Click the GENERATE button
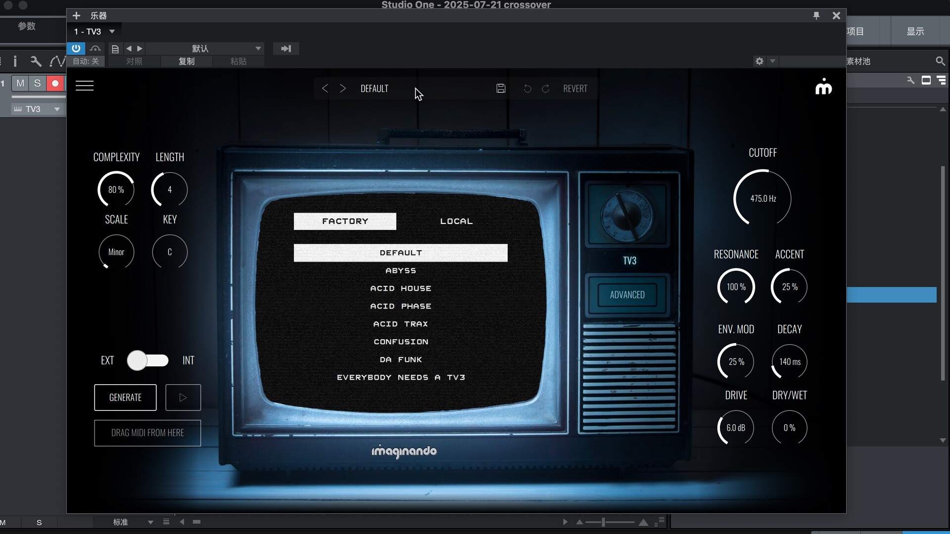Screen dimensions: 950x534 [125, 398]
